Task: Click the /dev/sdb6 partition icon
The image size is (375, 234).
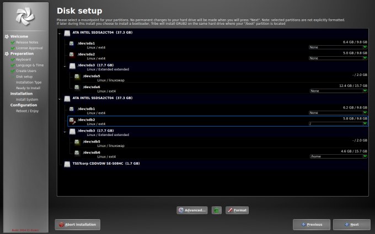Action: click(77, 153)
